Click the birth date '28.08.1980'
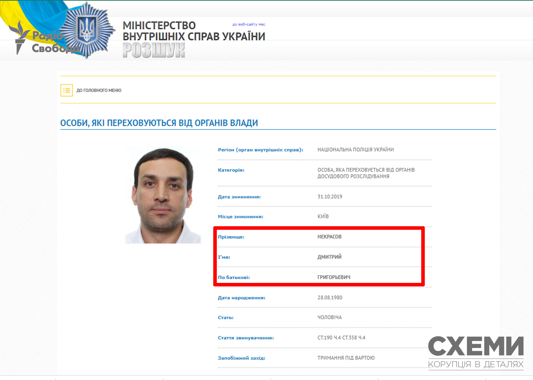Viewport: 533px width, 380px height. click(330, 298)
